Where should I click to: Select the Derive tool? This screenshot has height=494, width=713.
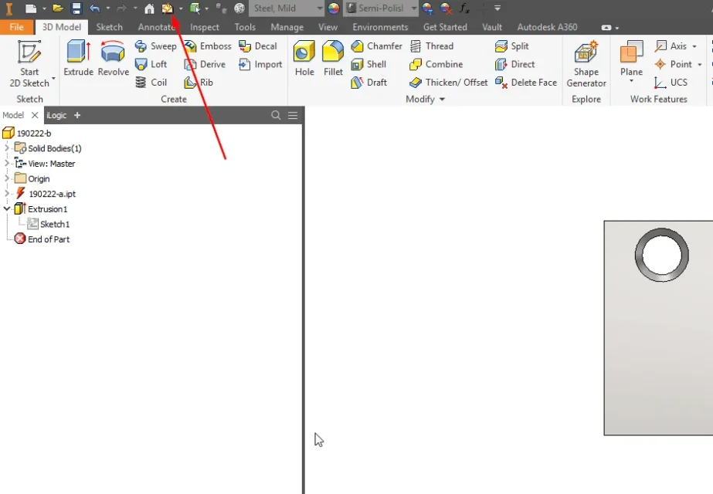click(x=205, y=64)
